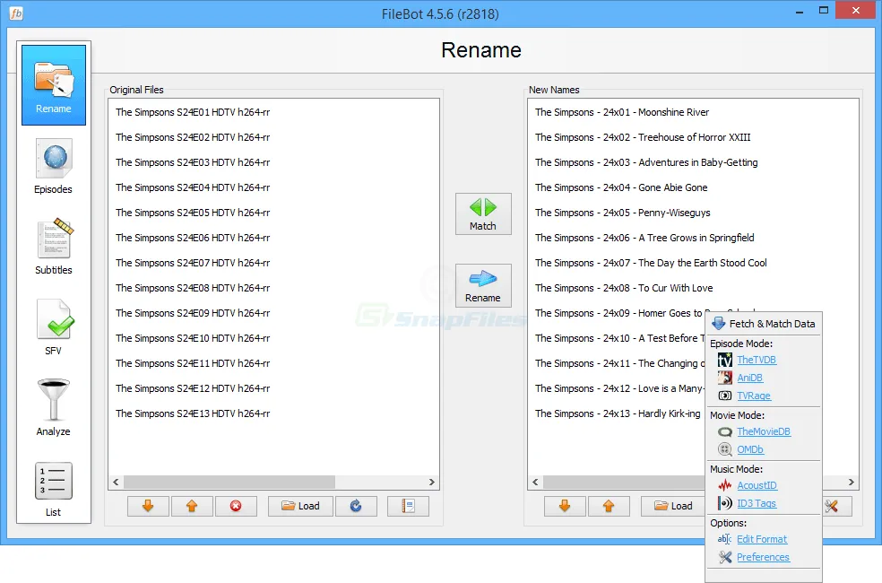This screenshot has width=882, height=583.
Task: Move original file up with orange arrow
Action: [192, 506]
